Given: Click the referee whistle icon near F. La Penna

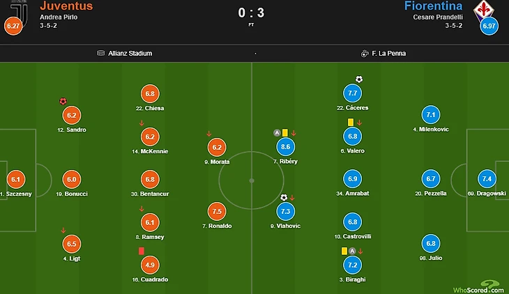Looking at the screenshot, I should tap(365, 53).
